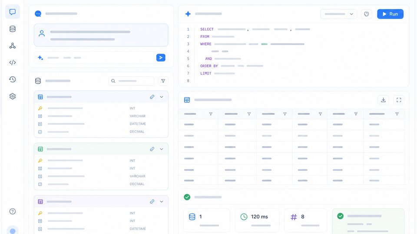417x234 pixels.
Task: Click FROM keyword on line 2
Action: (x=205, y=36)
